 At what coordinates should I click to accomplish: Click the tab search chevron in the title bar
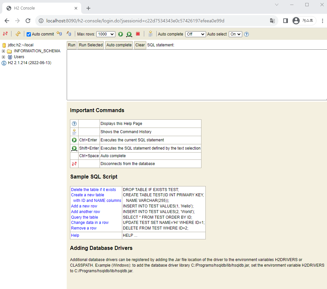click(277, 5)
